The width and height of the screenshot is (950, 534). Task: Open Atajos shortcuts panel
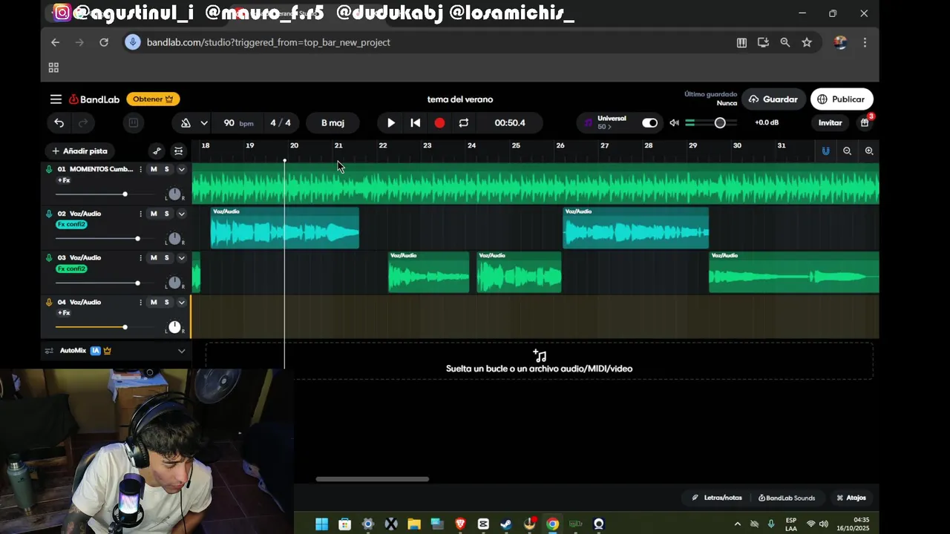(x=851, y=498)
